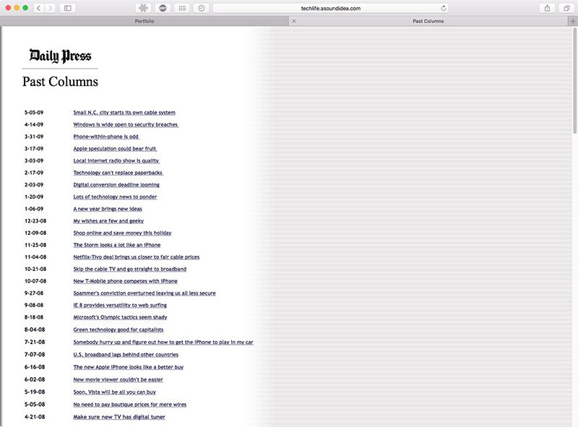Open a new tab with plus button

pyautogui.click(x=572, y=21)
